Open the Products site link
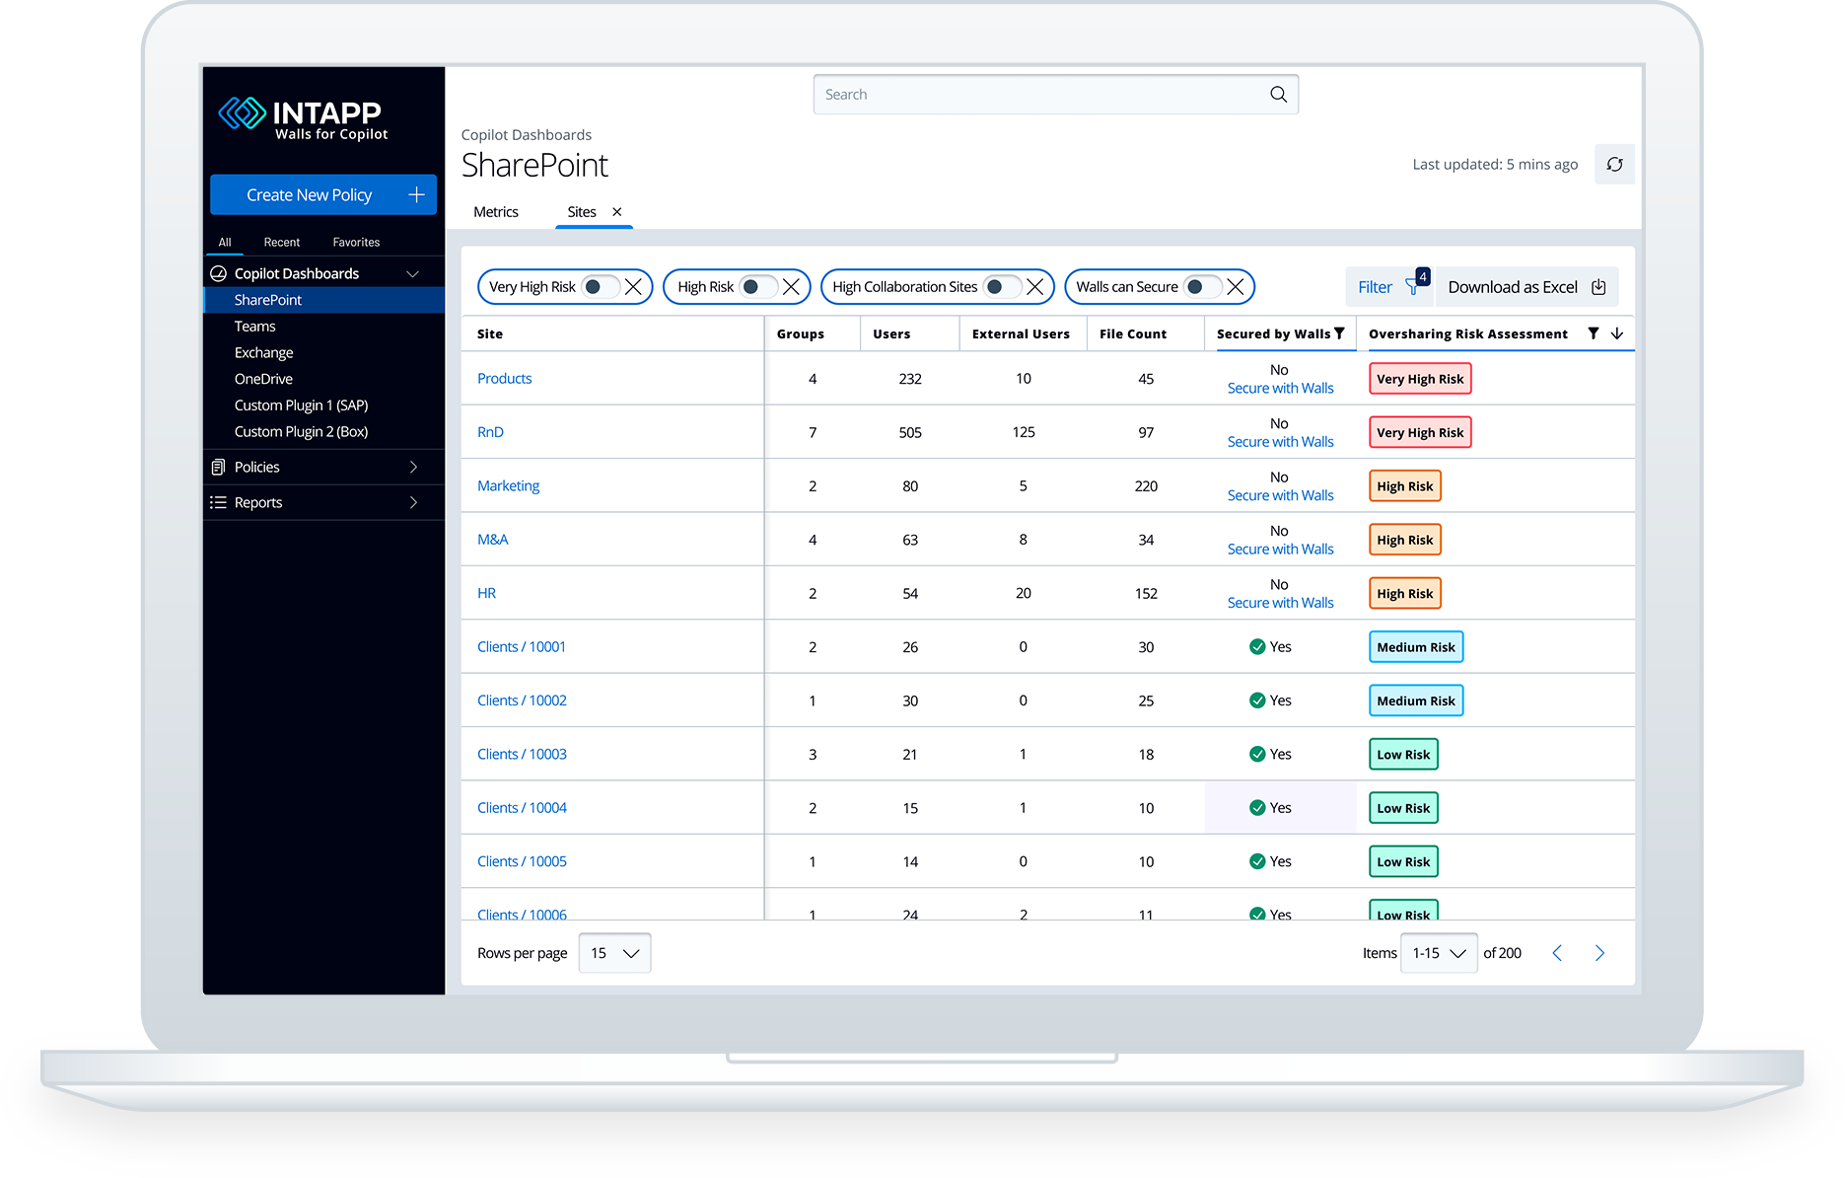The image size is (1845, 1178). pos(504,378)
